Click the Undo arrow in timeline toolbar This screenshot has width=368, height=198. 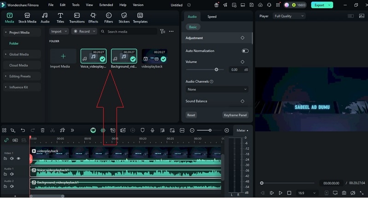(x=23, y=130)
